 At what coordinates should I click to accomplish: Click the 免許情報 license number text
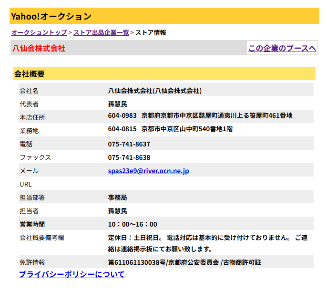click(184, 262)
